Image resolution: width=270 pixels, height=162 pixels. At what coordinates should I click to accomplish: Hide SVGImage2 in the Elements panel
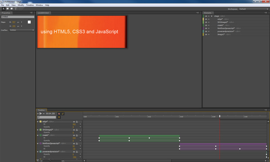[x=206, y=22]
